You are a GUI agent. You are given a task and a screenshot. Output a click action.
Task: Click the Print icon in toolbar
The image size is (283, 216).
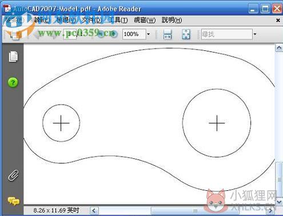click(15, 35)
